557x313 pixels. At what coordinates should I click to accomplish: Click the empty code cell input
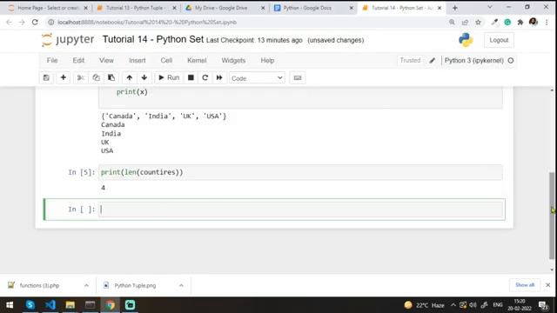tap(300, 210)
